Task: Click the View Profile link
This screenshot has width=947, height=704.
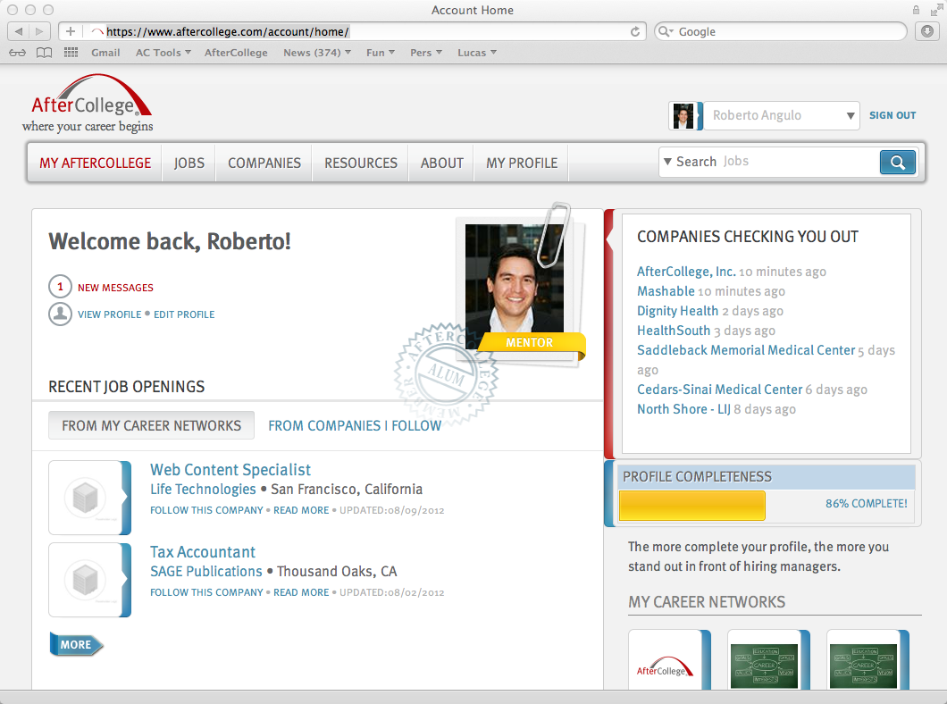Action: tap(109, 314)
